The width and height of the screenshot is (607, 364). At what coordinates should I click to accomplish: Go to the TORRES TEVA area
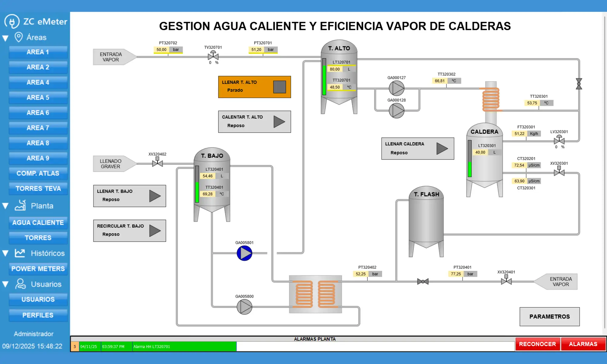[38, 188]
